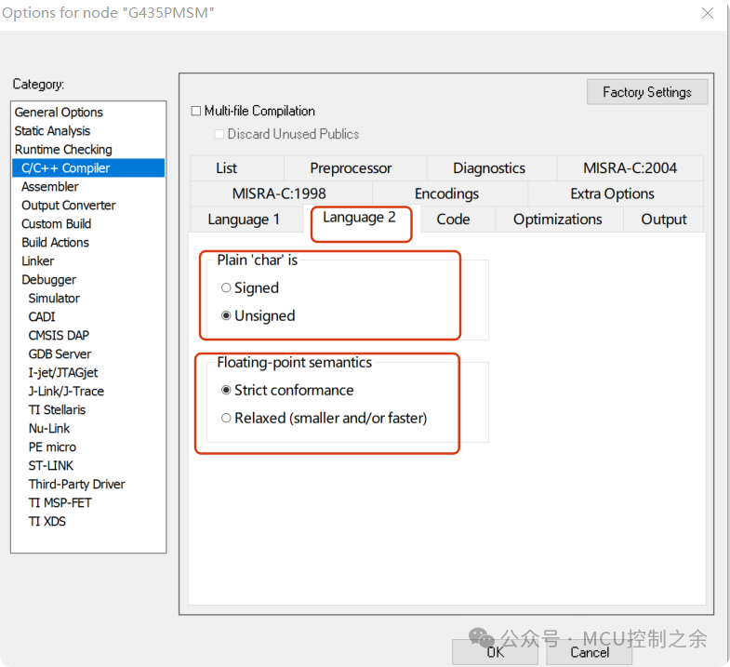The image size is (730, 667).
Task: Switch to the MISRA-C:1998 tab
Action: point(279,193)
